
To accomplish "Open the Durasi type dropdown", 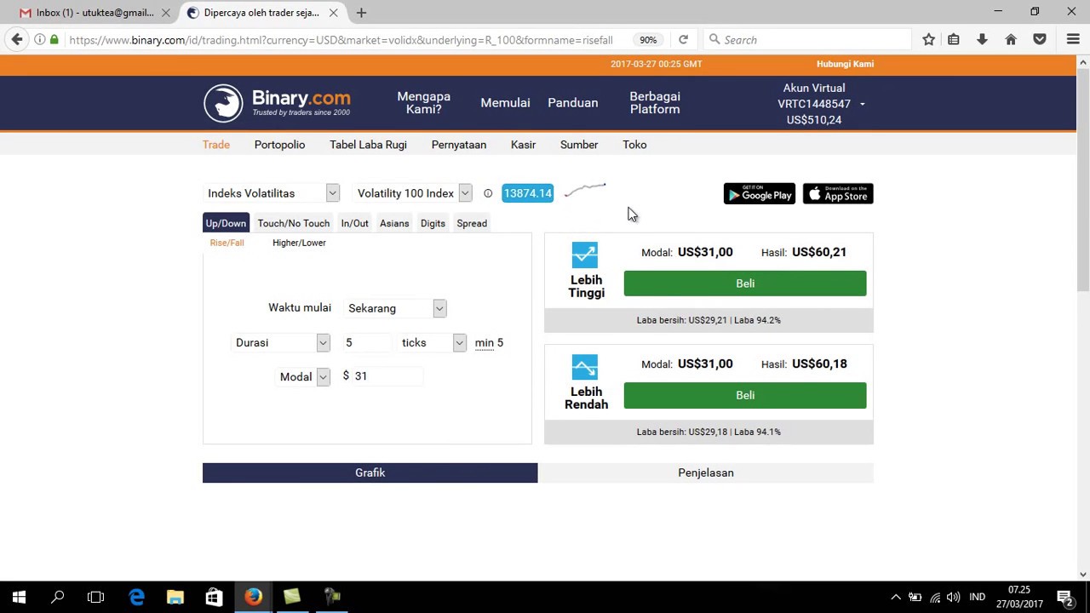I will tap(282, 342).
